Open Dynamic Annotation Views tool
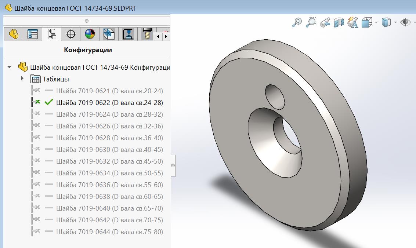The height and width of the screenshot is (248, 416). pos(353,22)
